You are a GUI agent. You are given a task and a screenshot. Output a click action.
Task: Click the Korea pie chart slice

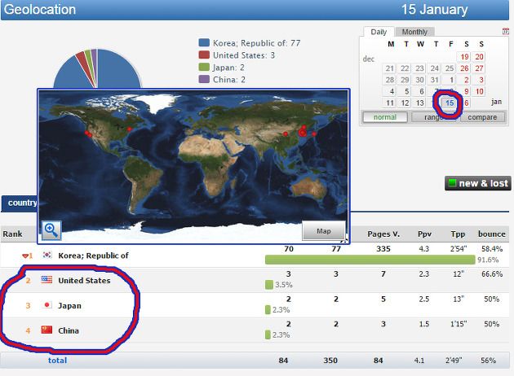pyautogui.click(x=120, y=72)
